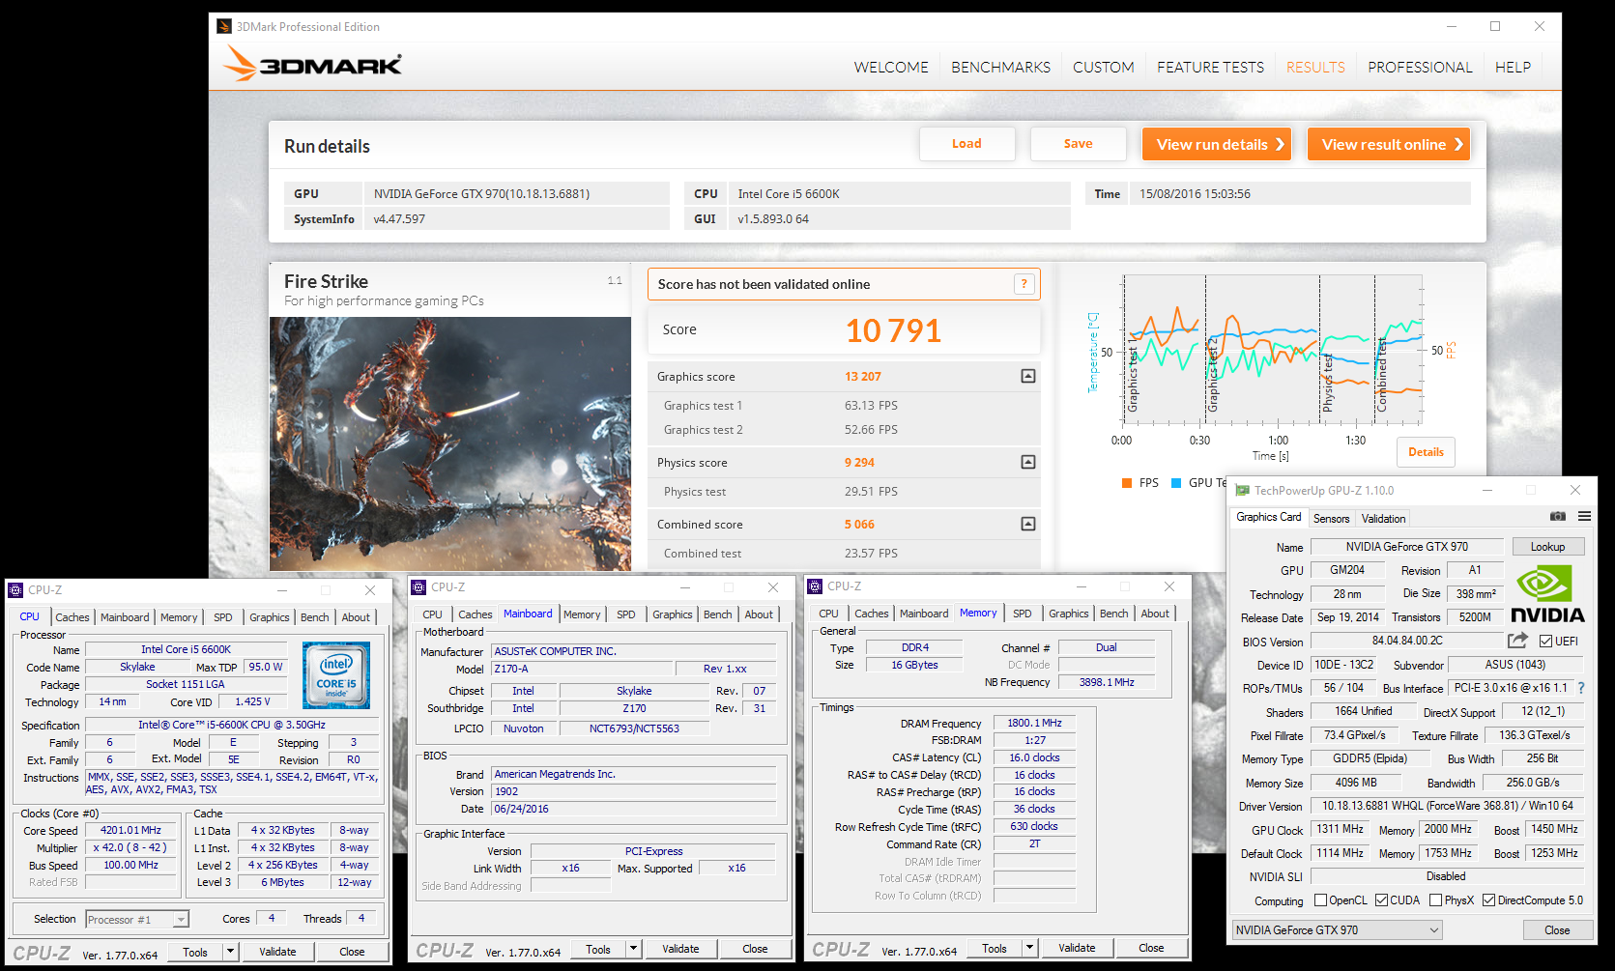Collapse the Combined score section
The width and height of the screenshot is (1615, 971).
(1028, 524)
